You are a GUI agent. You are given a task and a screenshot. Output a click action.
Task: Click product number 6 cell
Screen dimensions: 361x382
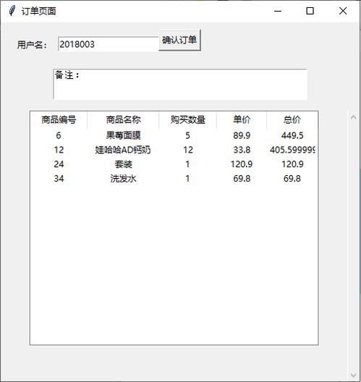pyautogui.click(x=59, y=135)
